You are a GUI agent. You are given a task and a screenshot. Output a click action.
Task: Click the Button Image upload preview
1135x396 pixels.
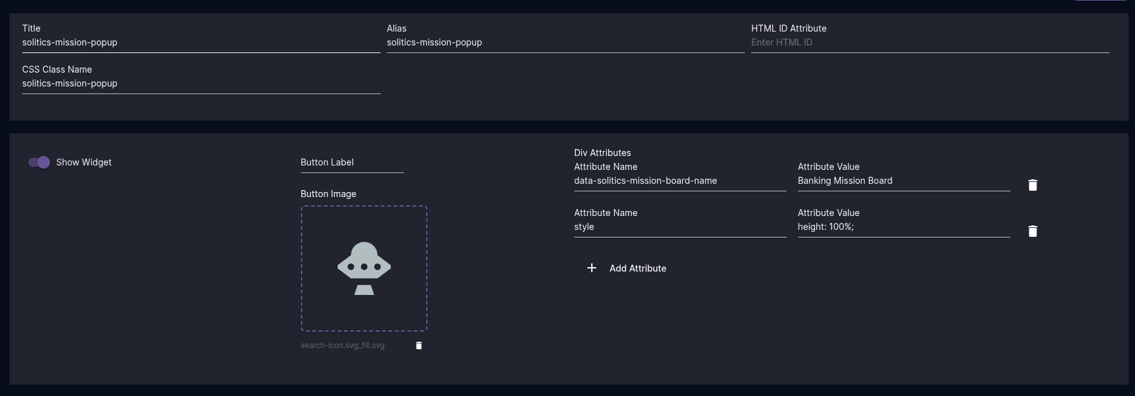click(364, 268)
